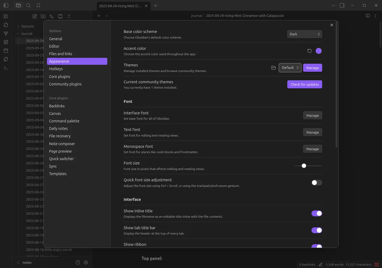Viewport: 382px width, 268px height.
Task: Open command palette terminal icon
Action: [x=6, y=68]
